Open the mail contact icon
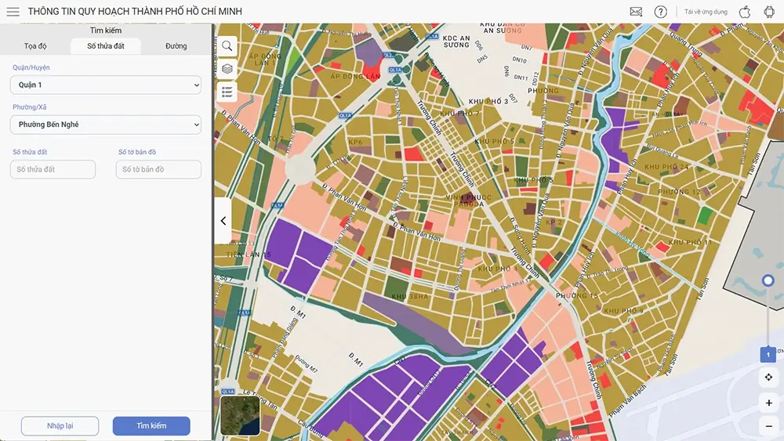 [636, 12]
